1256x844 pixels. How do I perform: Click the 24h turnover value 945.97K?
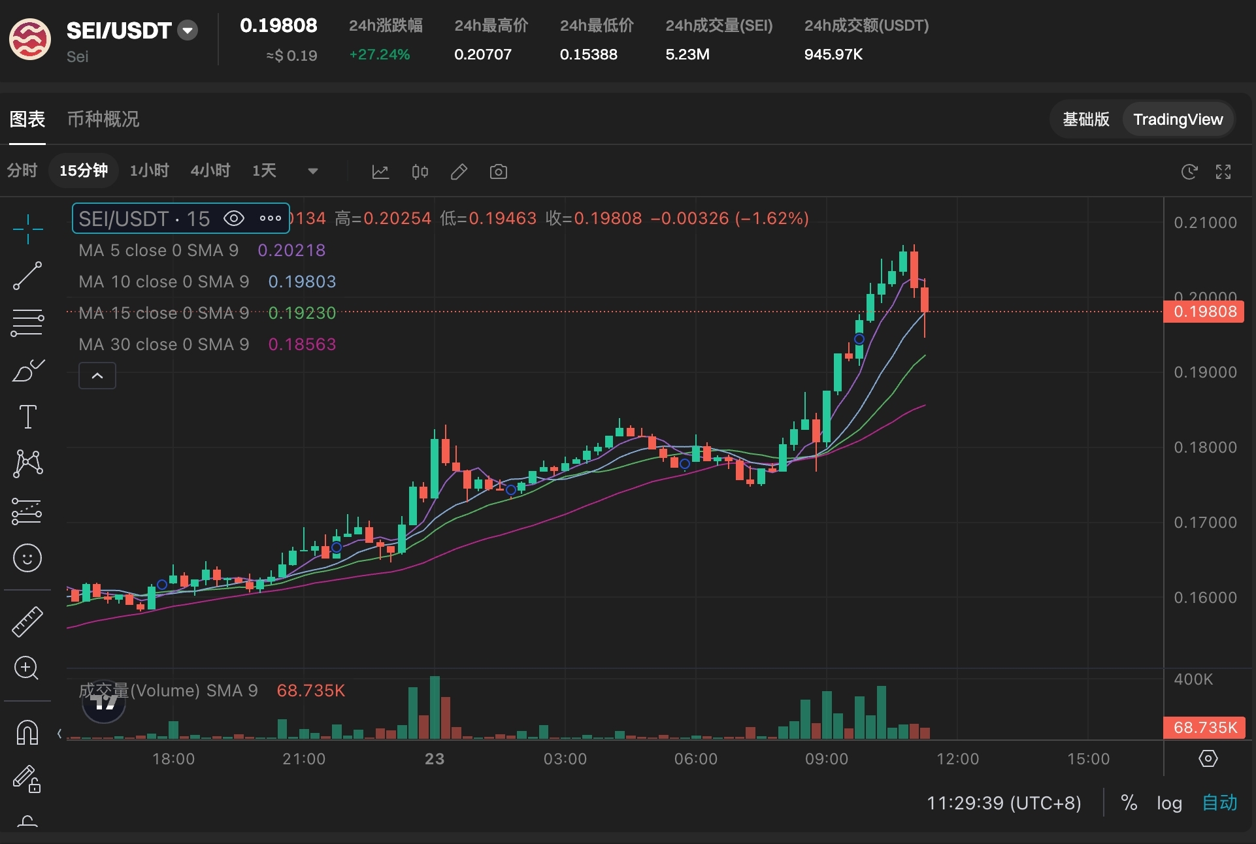point(833,54)
